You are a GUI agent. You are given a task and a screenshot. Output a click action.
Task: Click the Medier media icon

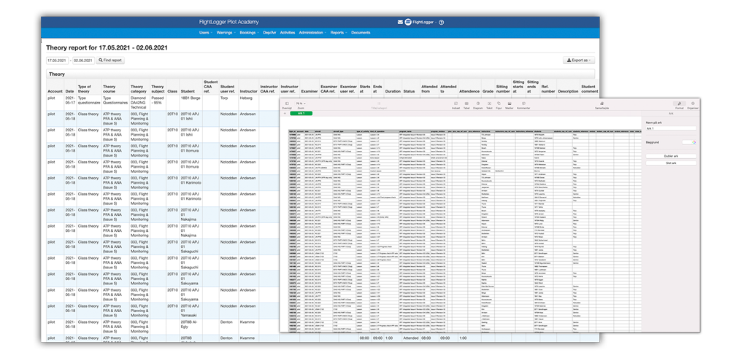510,105
